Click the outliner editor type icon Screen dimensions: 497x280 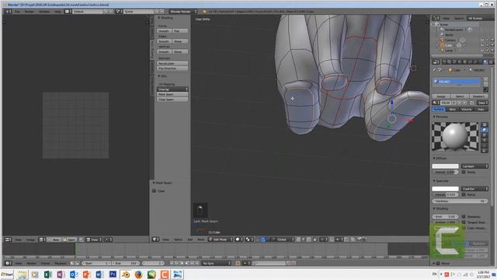[436, 19]
